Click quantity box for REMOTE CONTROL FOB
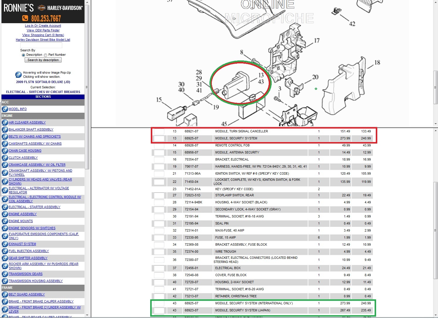 tap(159, 145)
